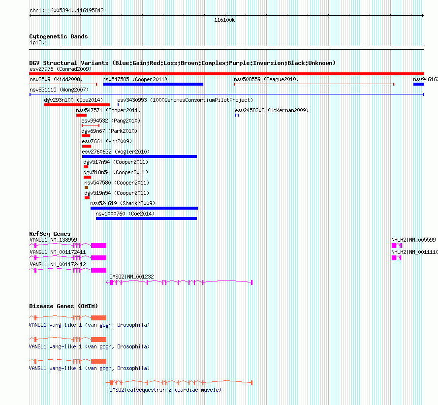Click esv3430953 (1000GenomesConsortiumPilotProject) label
Screen dimensions: 438x405
185,100
